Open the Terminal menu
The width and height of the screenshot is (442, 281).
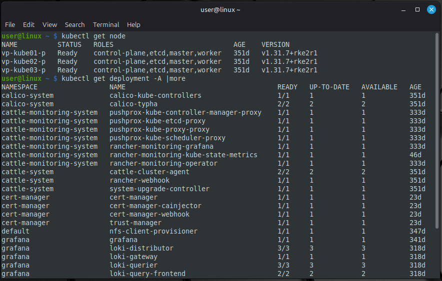pyautogui.click(x=106, y=24)
